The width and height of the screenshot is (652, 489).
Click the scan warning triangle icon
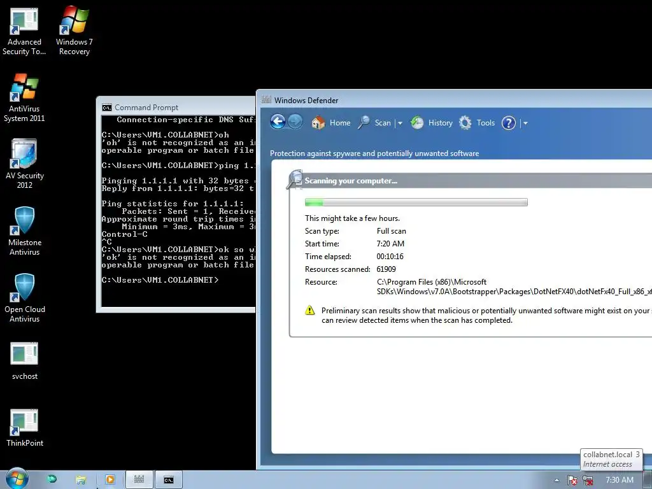(310, 310)
